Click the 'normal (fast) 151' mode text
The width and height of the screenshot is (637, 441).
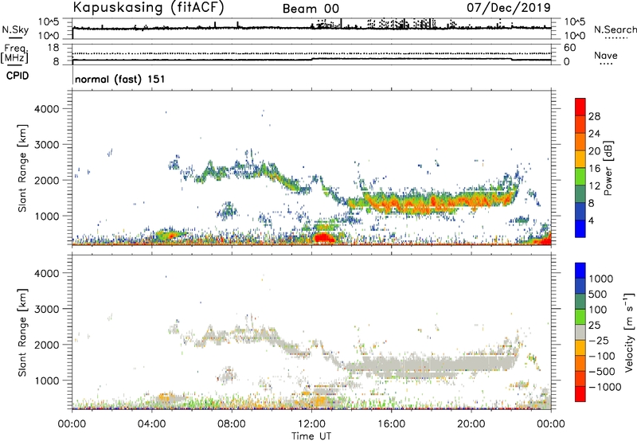point(120,79)
